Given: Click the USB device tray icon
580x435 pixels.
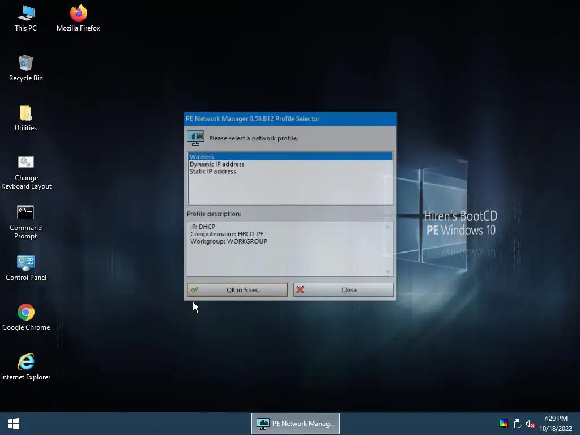Looking at the screenshot, I should (x=518, y=424).
